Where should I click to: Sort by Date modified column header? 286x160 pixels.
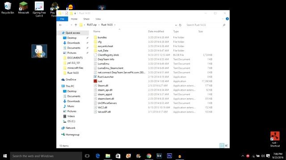click(156, 32)
